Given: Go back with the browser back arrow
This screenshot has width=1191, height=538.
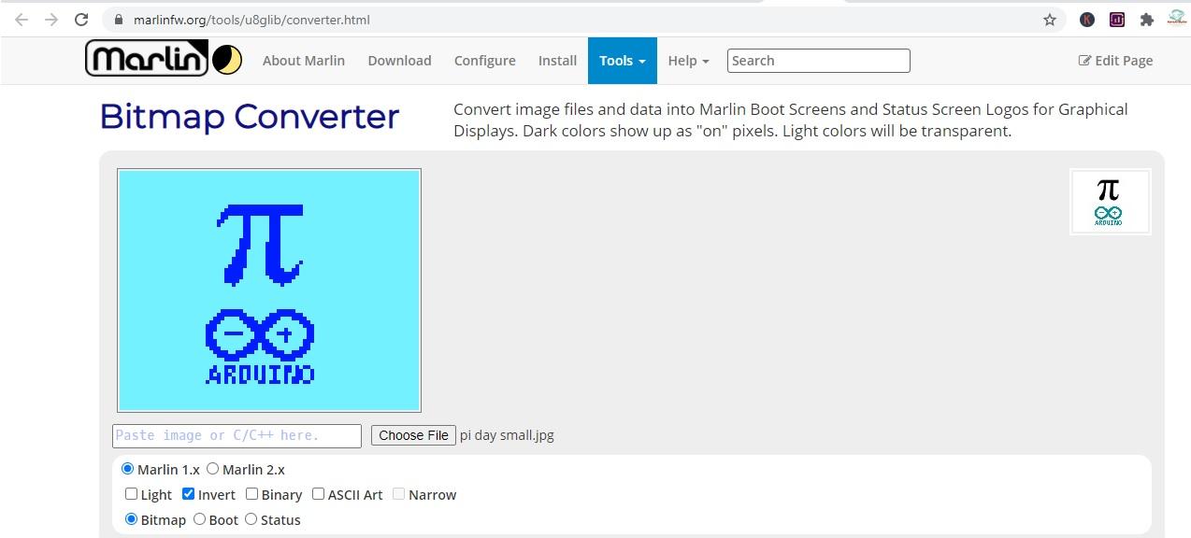Looking at the screenshot, I should click(x=22, y=20).
